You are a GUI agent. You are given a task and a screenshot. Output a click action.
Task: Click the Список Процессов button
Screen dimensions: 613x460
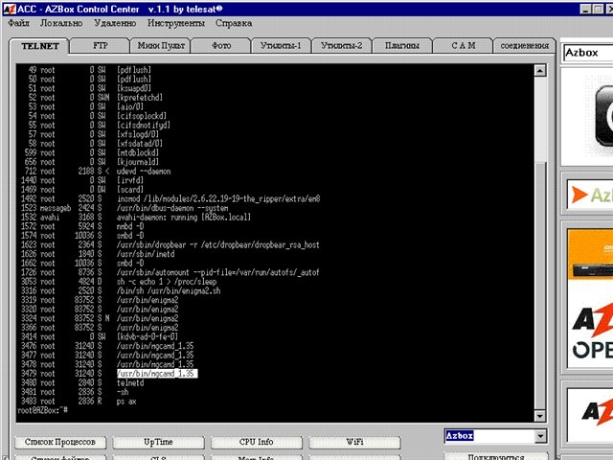[x=60, y=442]
